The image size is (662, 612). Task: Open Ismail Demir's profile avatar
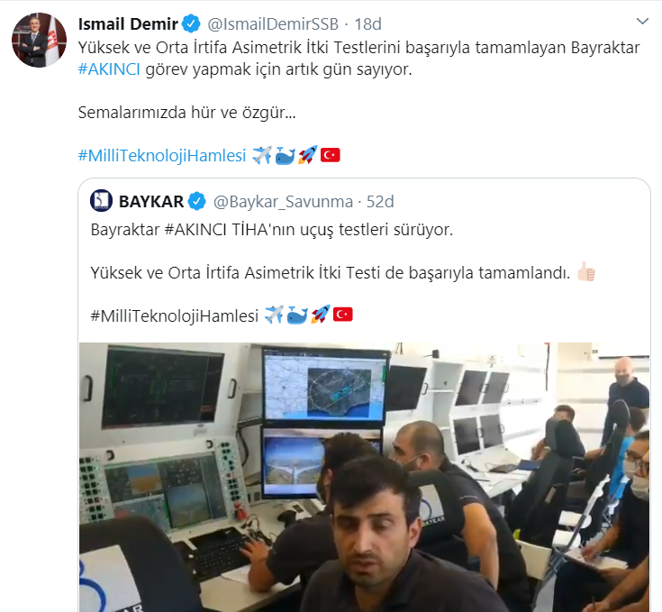[39, 41]
